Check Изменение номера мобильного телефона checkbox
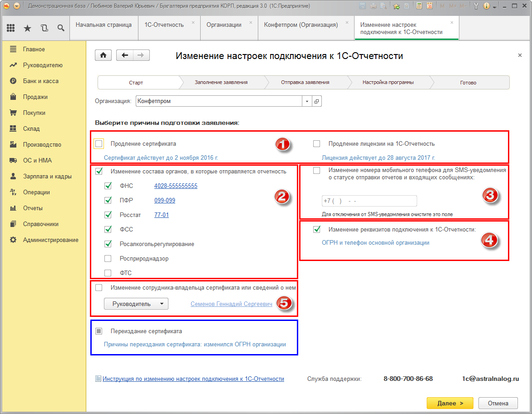Screen dimensions: 532x414 316,170
